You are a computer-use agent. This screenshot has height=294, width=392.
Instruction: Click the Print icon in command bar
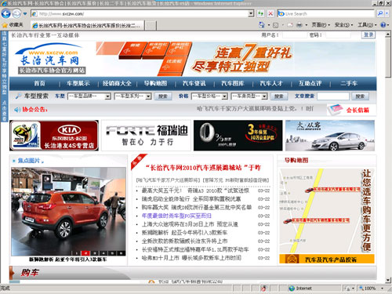pos(299,25)
